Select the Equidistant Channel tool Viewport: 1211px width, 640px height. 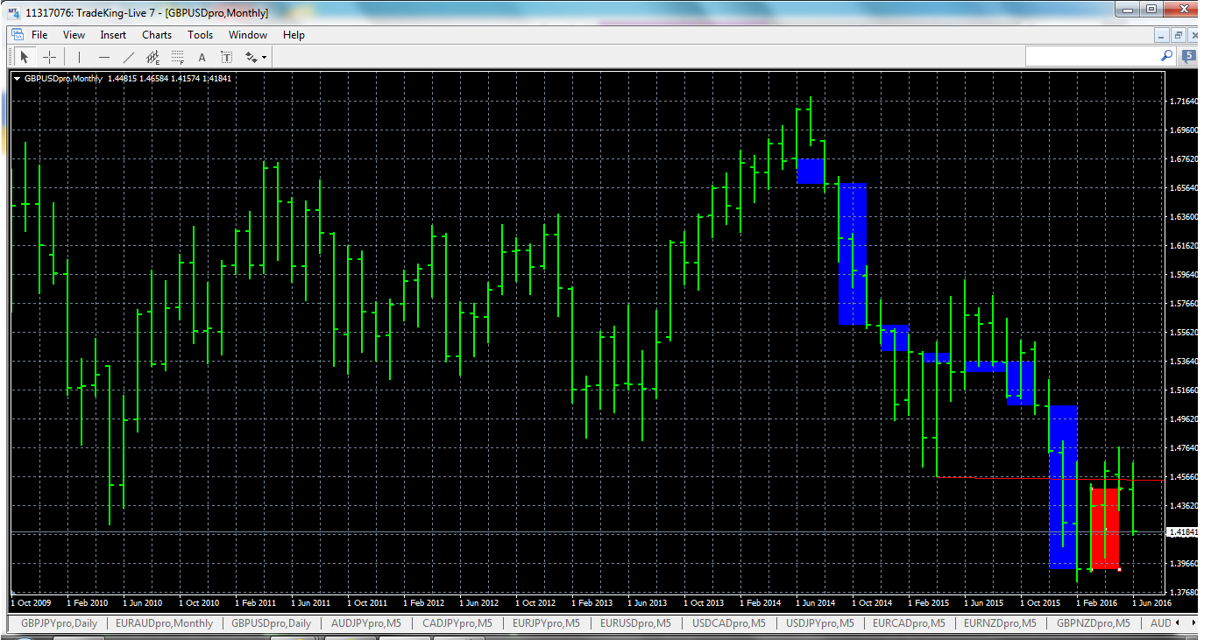tap(152, 56)
